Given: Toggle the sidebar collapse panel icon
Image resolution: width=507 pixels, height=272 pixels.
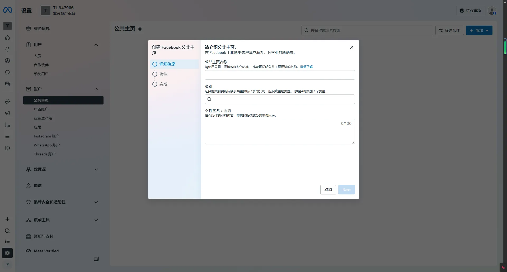Looking at the screenshot, I should click(x=96, y=259).
